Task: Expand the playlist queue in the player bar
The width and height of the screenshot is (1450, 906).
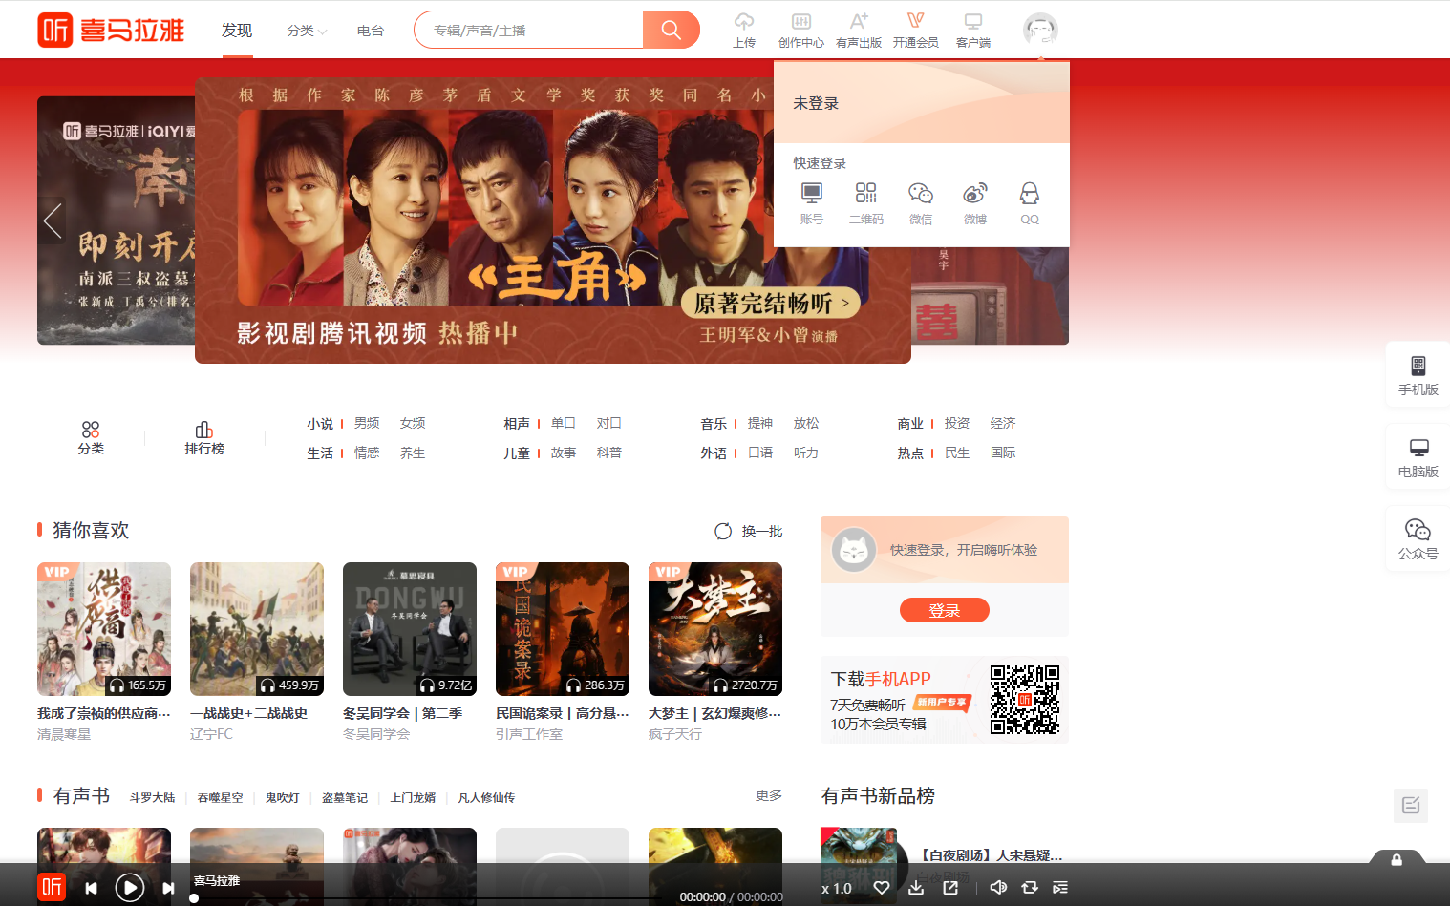Action: pyautogui.click(x=1060, y=888)
